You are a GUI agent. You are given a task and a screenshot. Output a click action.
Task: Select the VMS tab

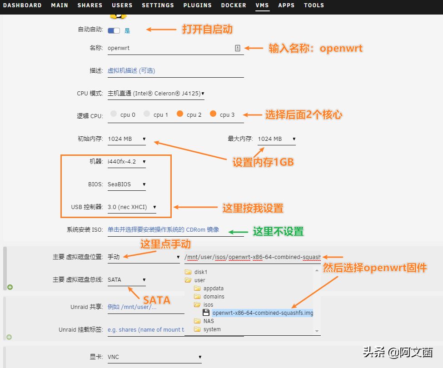(x=262, y=5)
